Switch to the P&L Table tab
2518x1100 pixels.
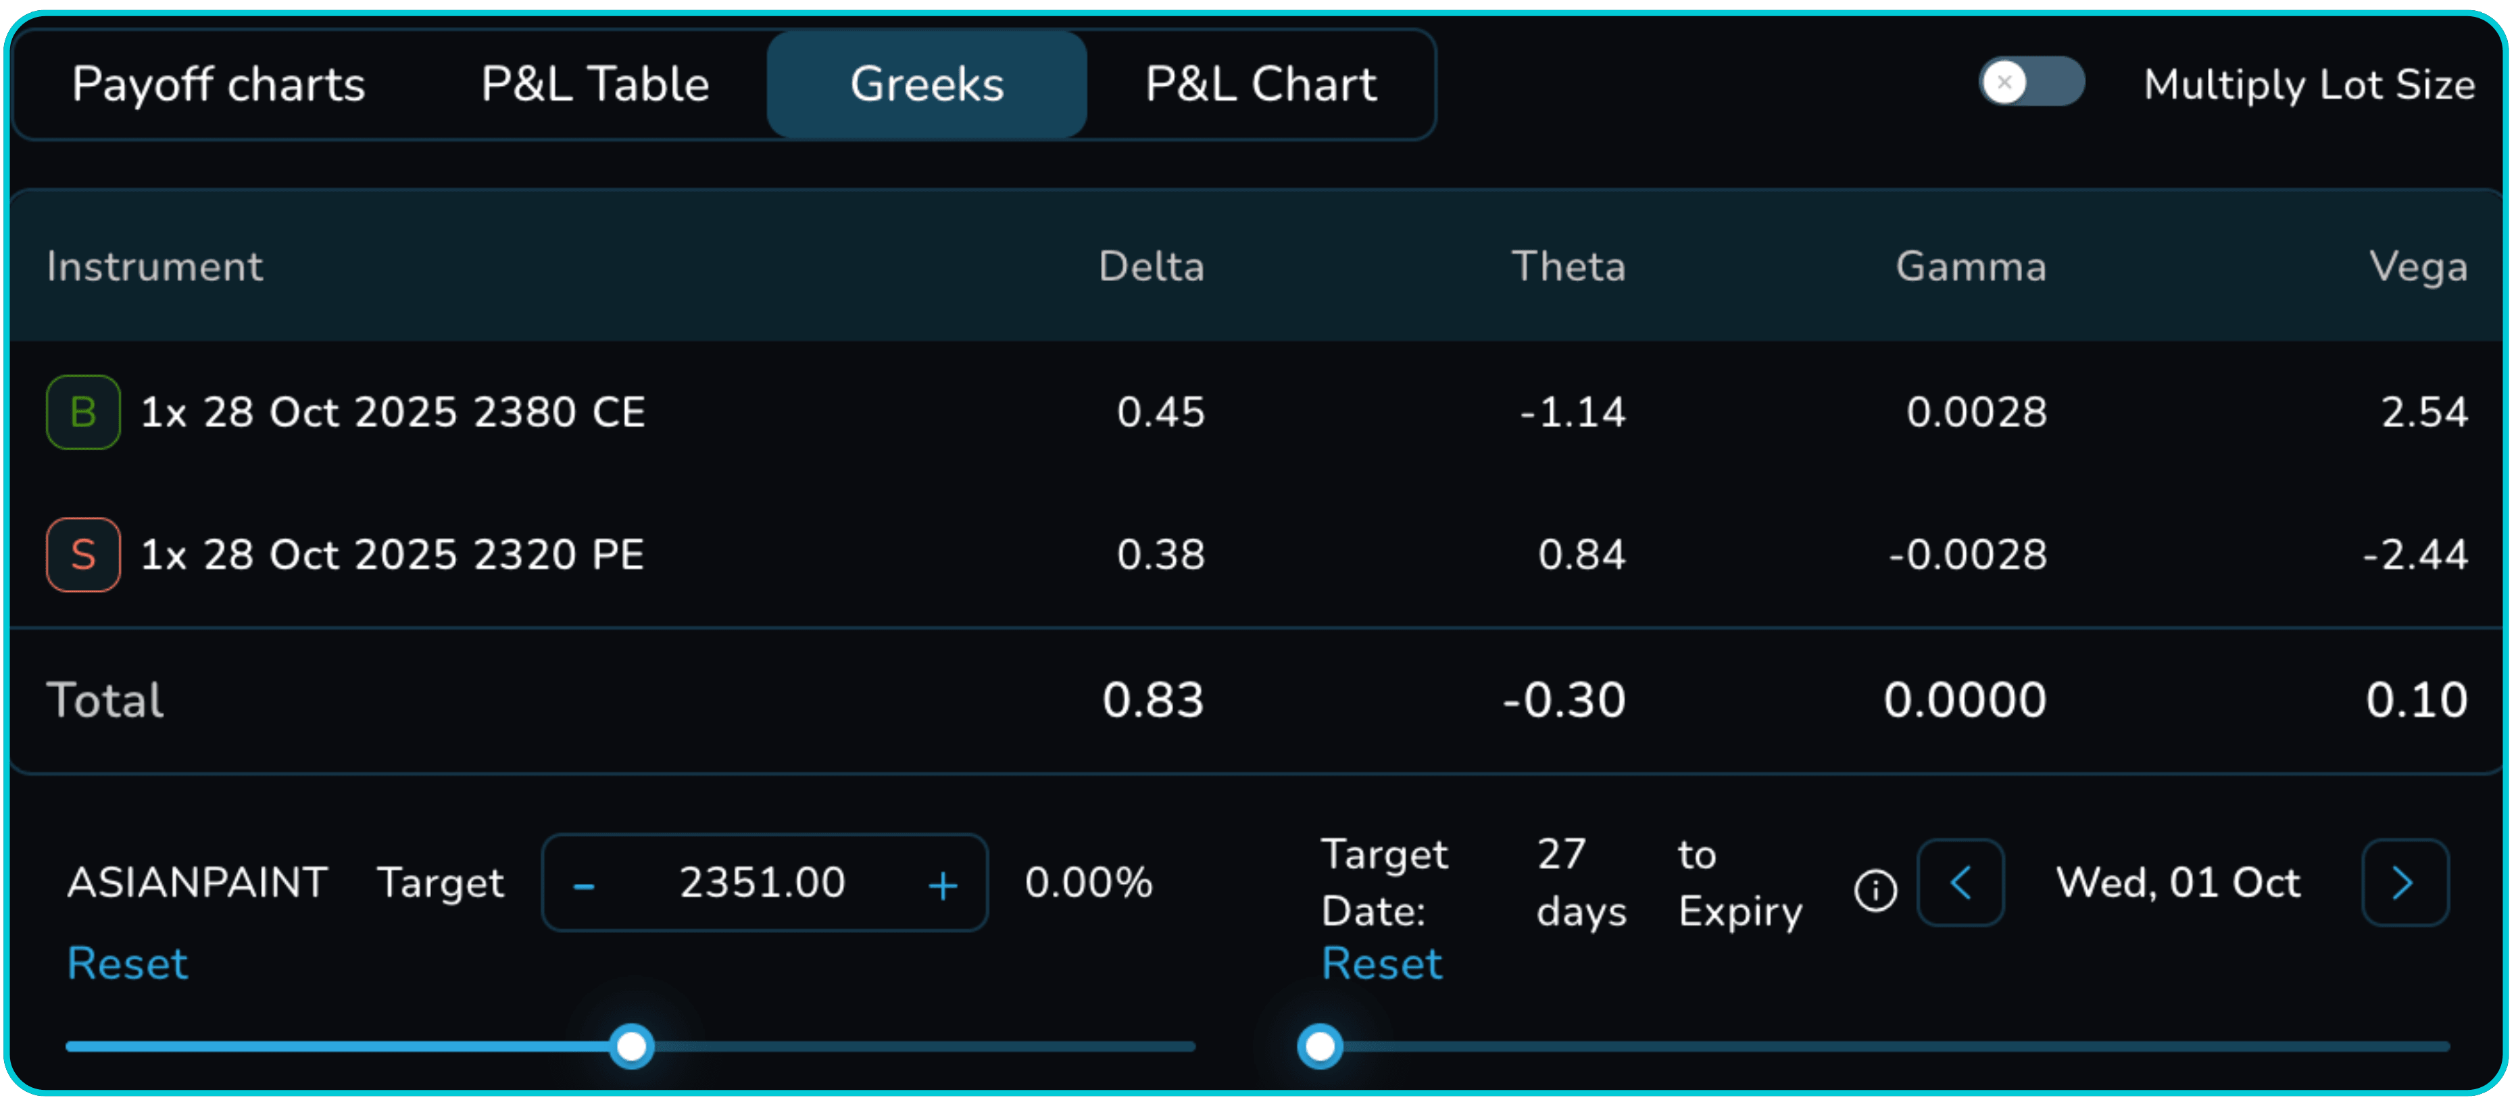tap(594, 84)
